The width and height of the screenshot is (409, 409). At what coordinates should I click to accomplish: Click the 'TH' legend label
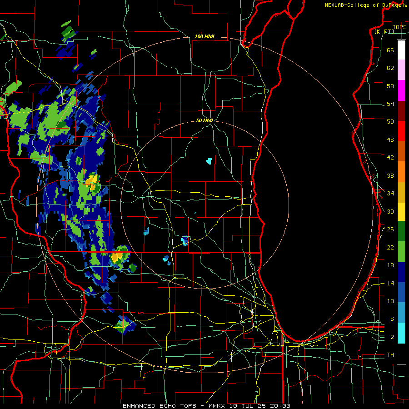coord(390,354)
